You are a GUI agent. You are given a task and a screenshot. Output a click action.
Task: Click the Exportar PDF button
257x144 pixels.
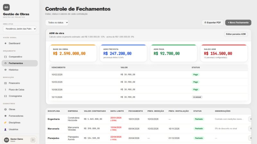coord(213,22)
